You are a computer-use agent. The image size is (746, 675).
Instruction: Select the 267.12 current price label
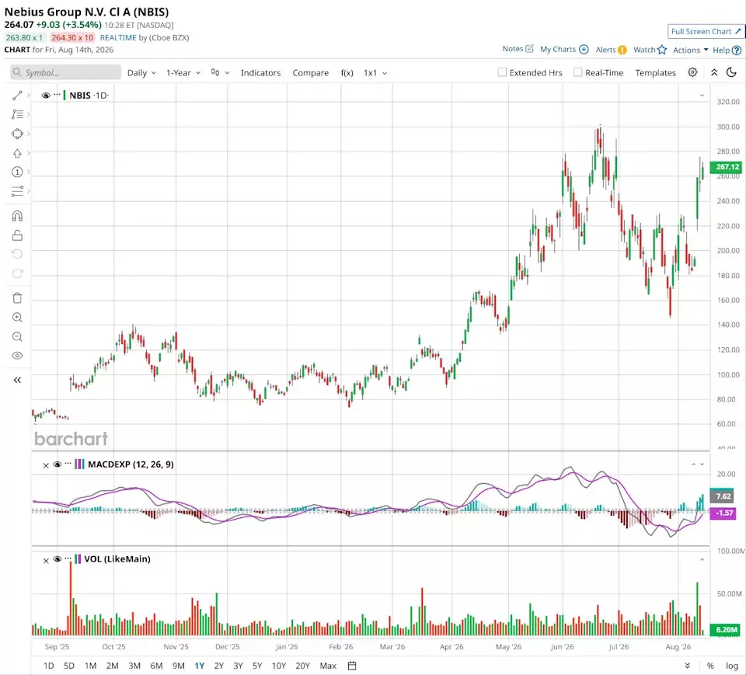coord(727,167)
